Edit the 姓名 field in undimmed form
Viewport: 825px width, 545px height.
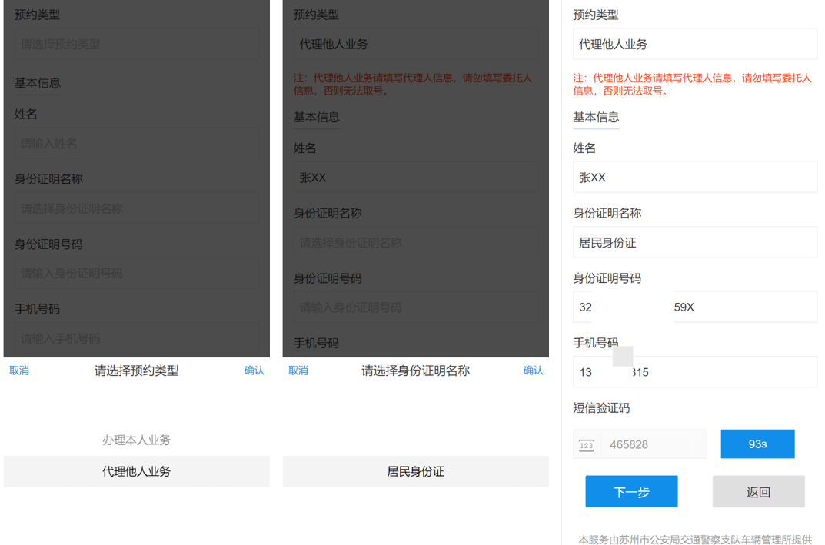point(694,178)
